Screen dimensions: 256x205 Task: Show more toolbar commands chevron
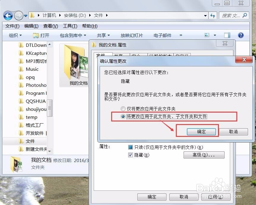181,35
